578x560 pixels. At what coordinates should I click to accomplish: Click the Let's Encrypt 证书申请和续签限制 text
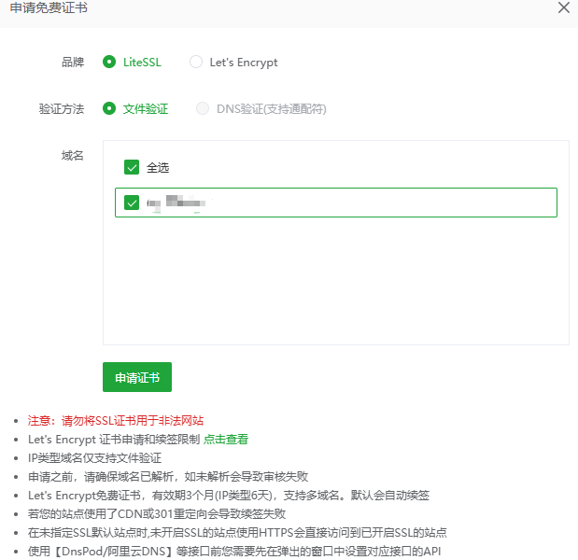pyautogui.click(x=114, y=440)
